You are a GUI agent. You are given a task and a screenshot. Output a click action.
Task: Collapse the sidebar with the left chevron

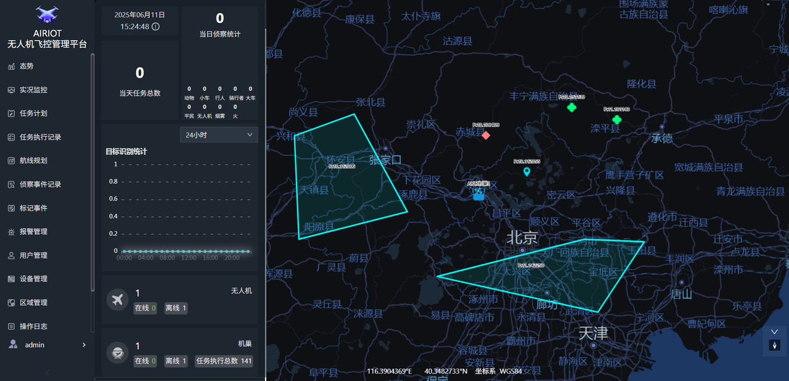(x=47, y=372)
